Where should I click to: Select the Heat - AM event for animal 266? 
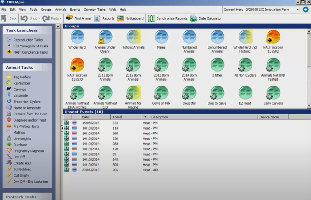(x=187, y=170)
